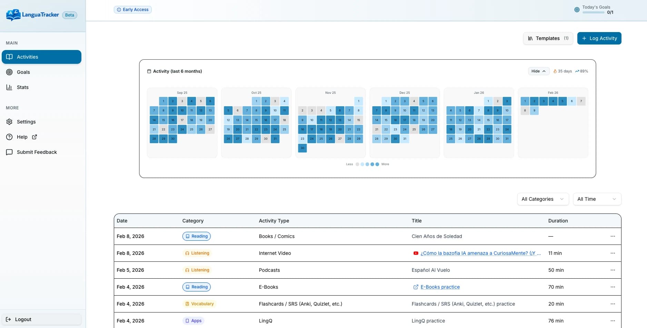Screen dimensions: 647x328
Task: Open the E-Books practice link
Action: (x=440, y=287)
